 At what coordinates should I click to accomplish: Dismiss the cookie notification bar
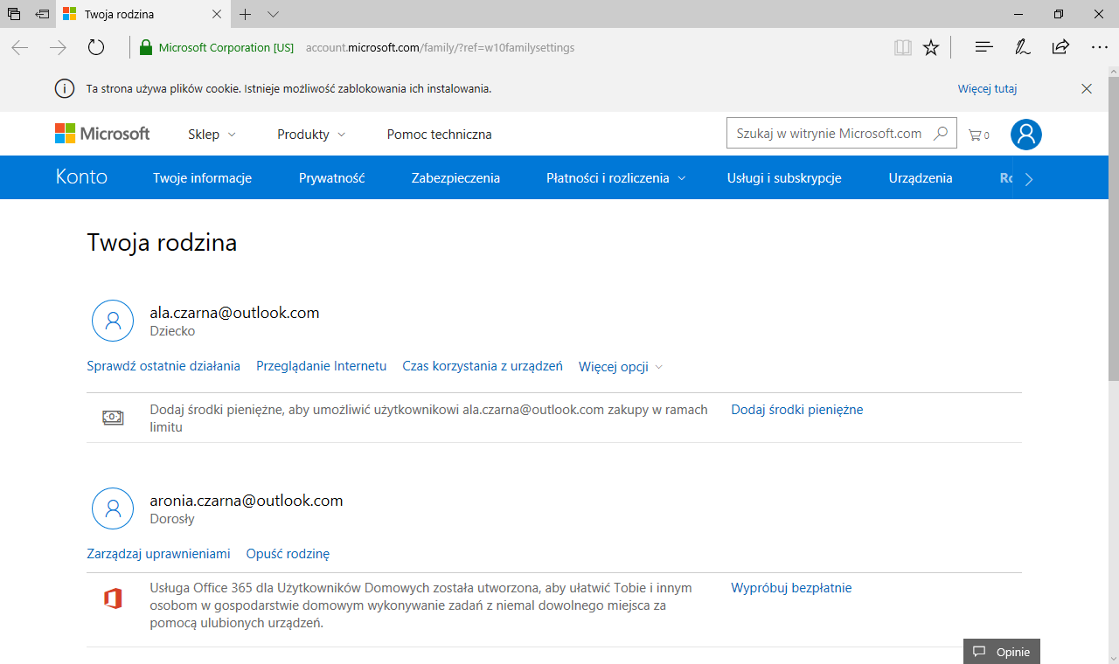1087,89
